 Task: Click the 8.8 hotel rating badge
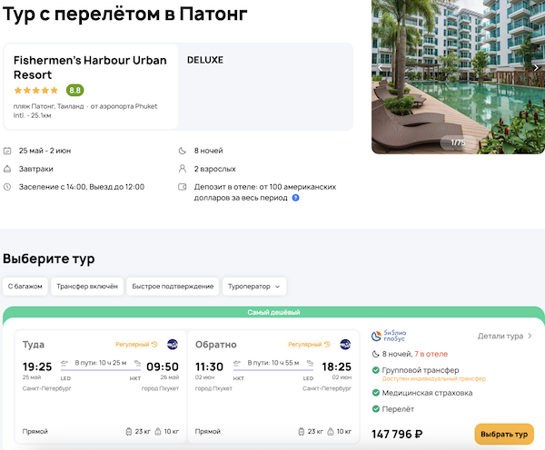coord(74,91)
